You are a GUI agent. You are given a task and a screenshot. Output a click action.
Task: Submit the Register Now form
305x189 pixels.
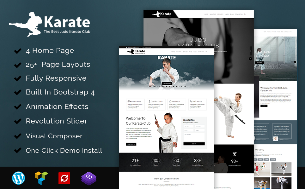tap(194, 144)
